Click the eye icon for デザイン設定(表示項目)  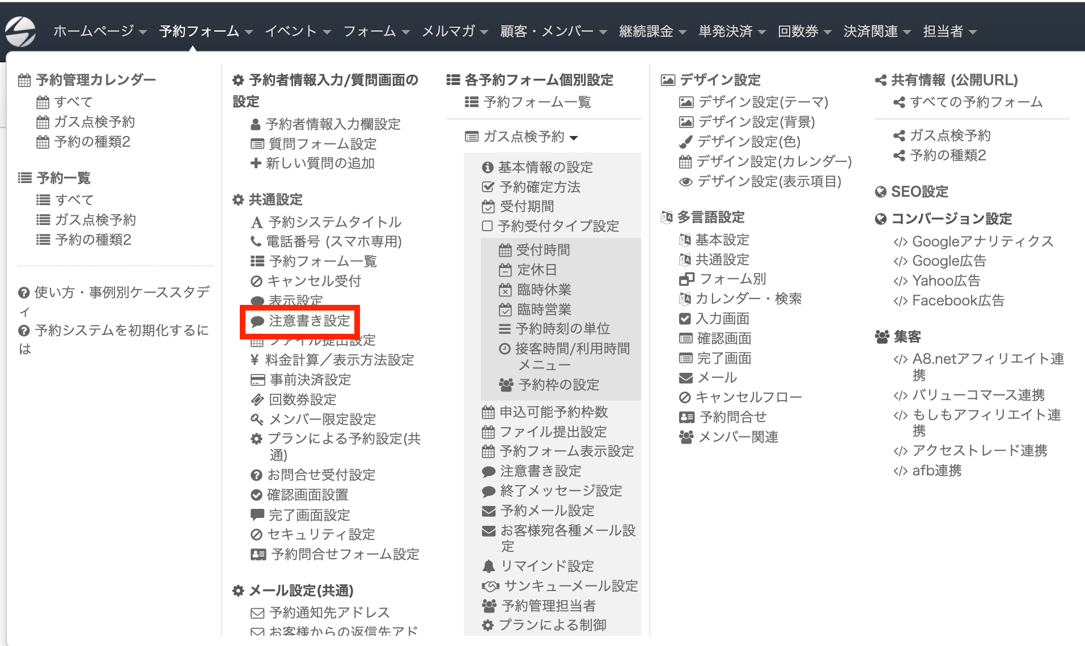[x=685, y=182]
